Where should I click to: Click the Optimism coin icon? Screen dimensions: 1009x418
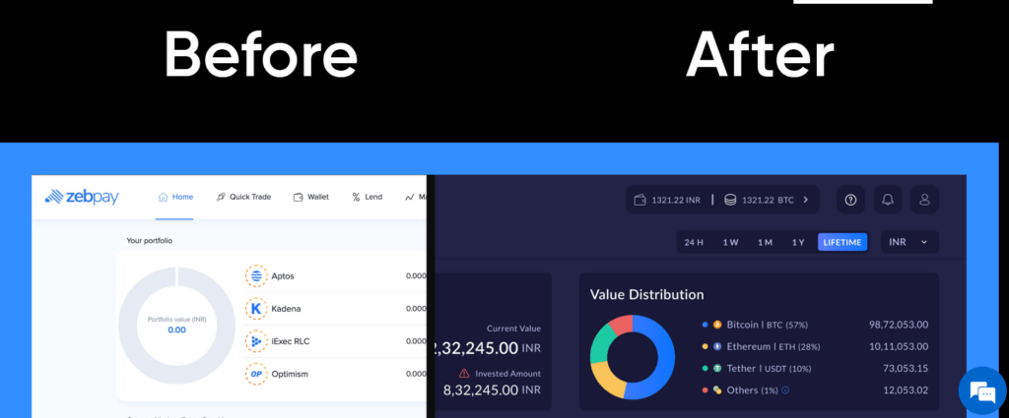(x=256, y=374)
